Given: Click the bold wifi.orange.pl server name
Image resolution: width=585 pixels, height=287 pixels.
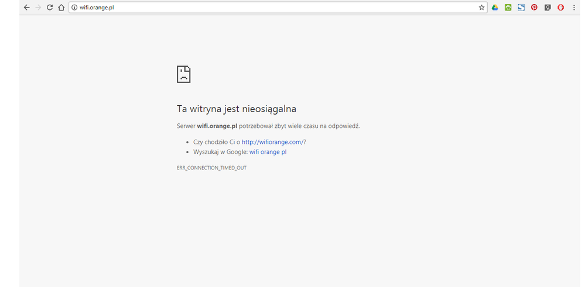Looking at the screenshot, I should (217, 126).
